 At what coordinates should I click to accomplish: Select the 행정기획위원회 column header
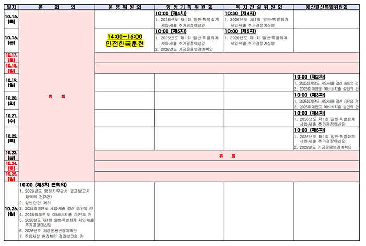point(189,7)
